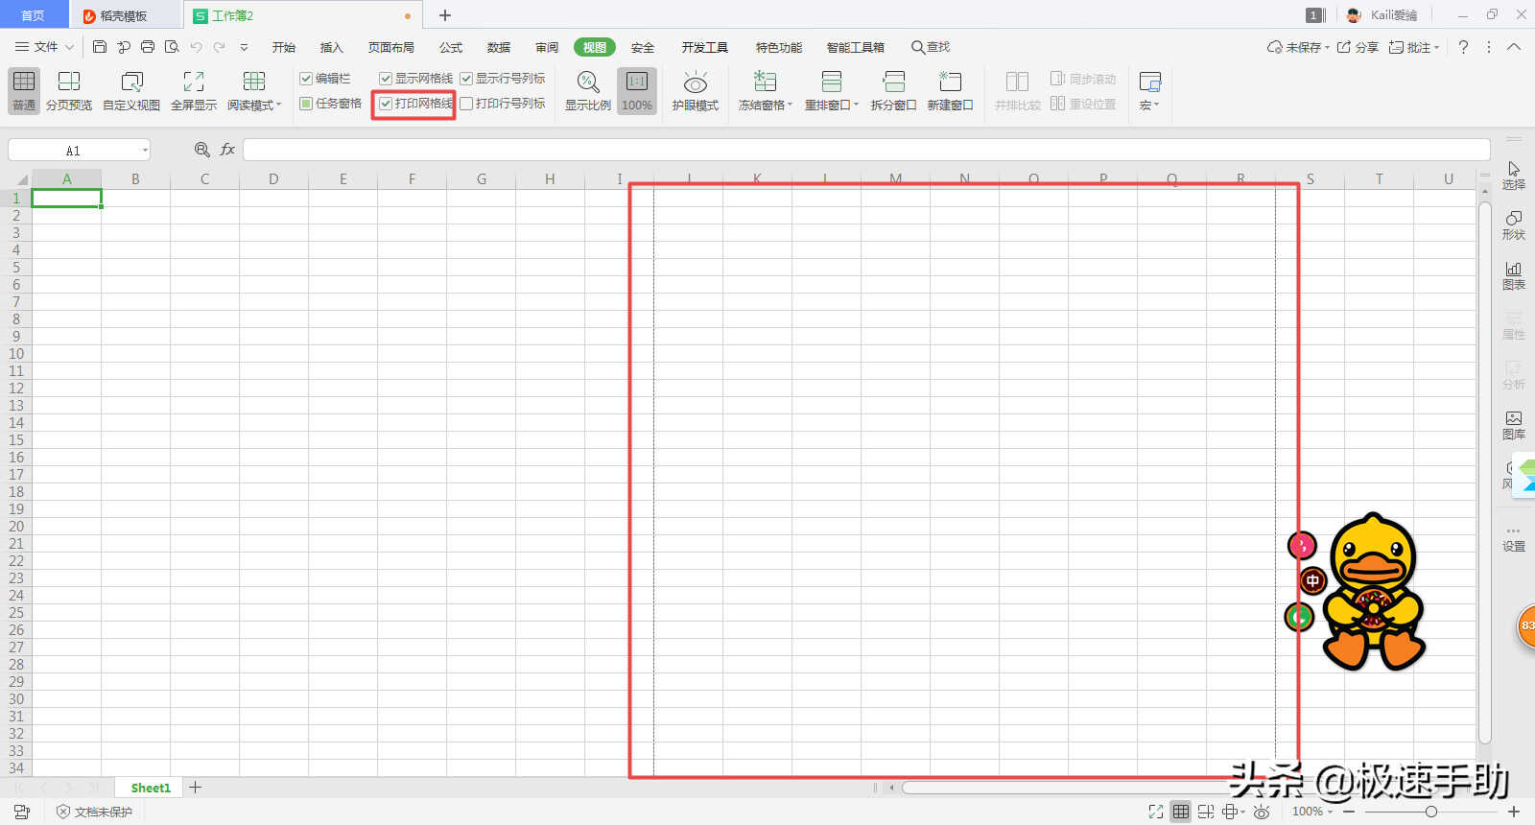The image size is (1535, 825).
Task: Enter 全屏显示 full screen mode
Action: coord(194,91)
